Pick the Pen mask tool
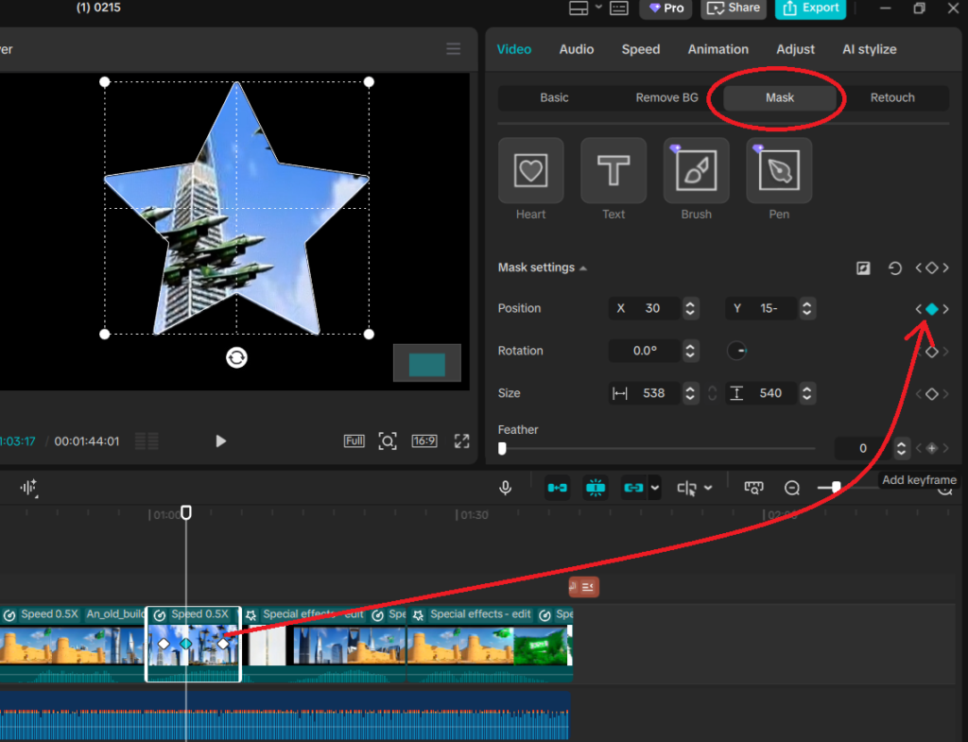The height and width of the screenshot is (742, 968). [x=779, y=171]
